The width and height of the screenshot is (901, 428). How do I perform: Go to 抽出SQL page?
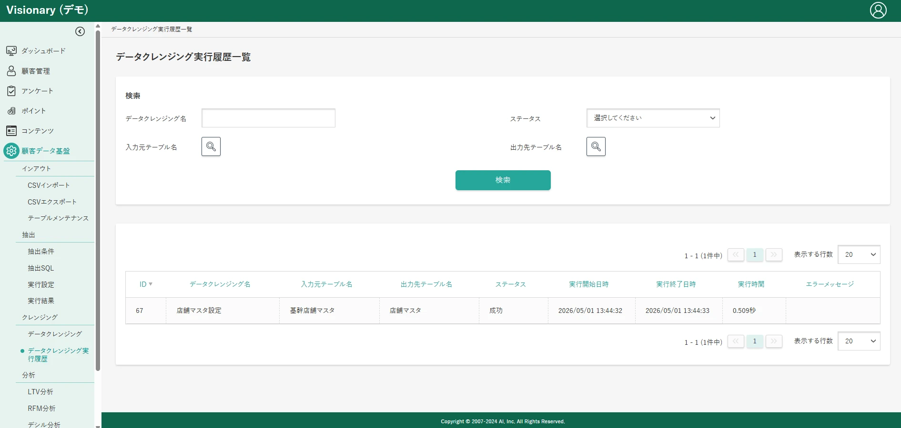click(41, 268)
